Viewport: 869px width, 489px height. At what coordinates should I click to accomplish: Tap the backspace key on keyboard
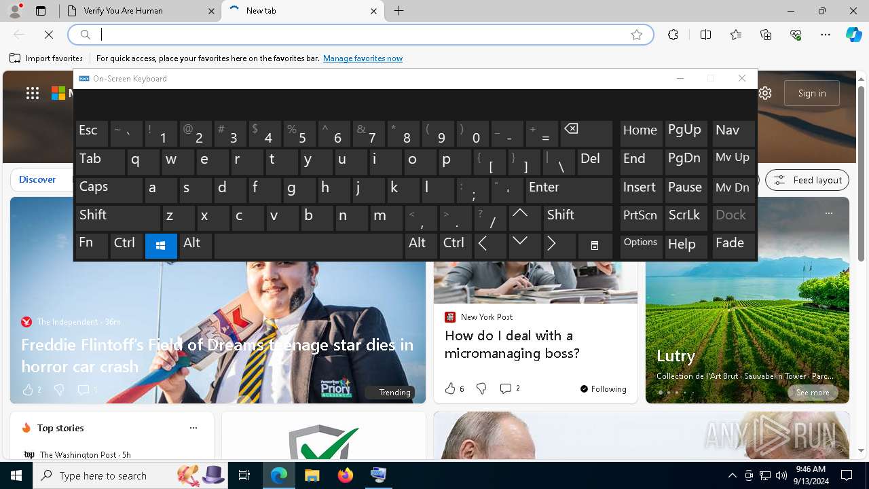(x=585, y=134)
